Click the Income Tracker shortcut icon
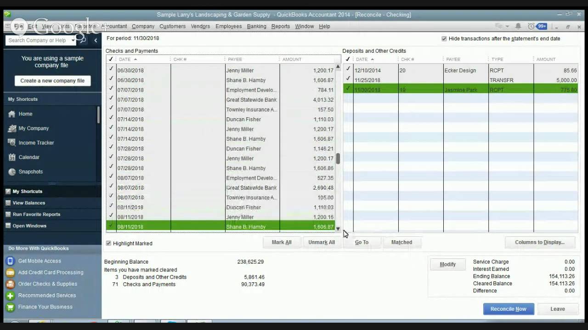The height and width of the screenshot is (330, 588). [x=12, y=143]
